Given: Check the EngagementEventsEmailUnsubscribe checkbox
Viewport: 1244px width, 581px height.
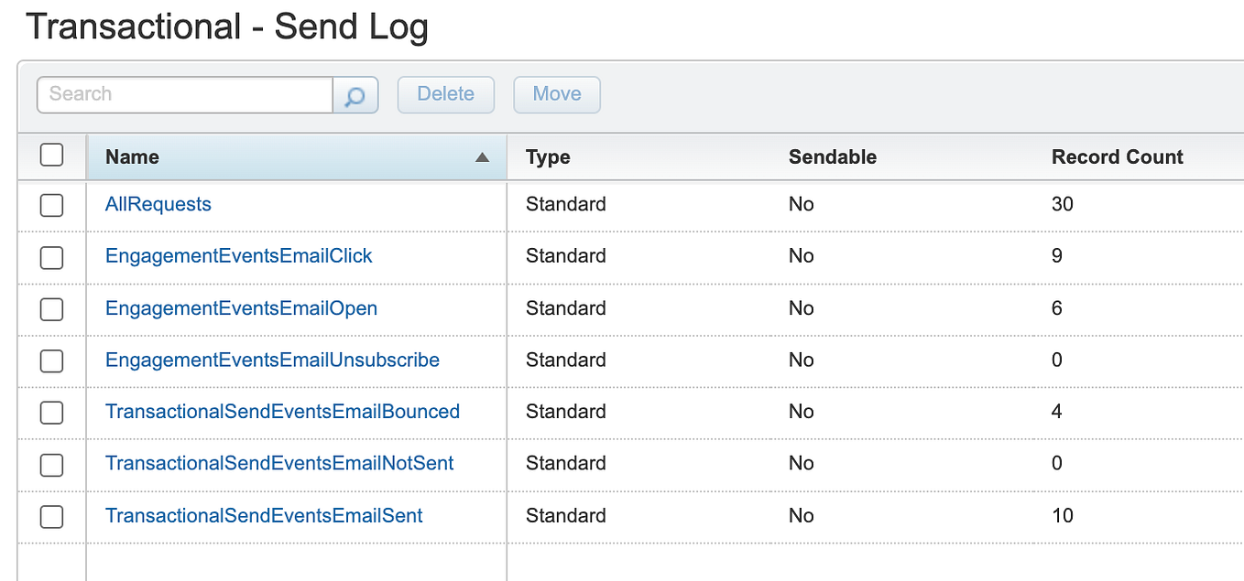Looking at the screenshot, I should (52, 360).
